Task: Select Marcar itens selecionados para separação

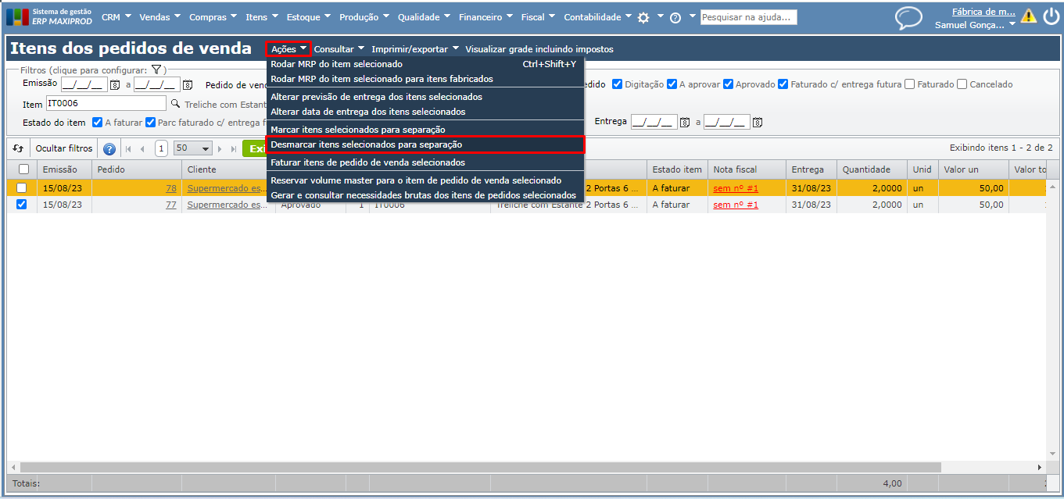Action: (425, 129)
